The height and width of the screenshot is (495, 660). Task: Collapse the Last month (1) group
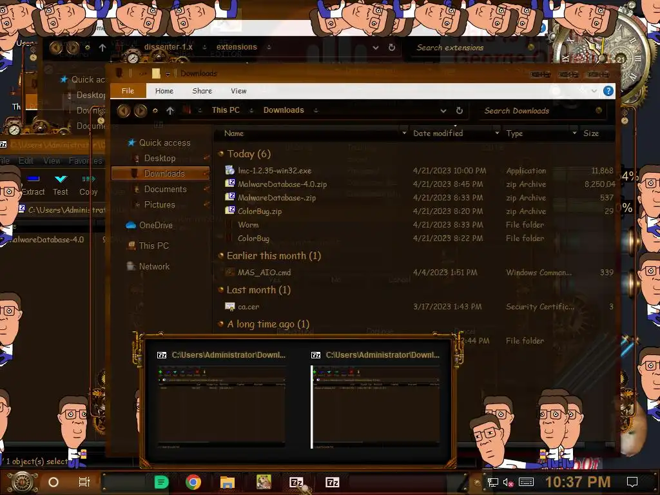pos(220,289)
